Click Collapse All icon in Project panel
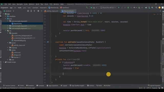The height and width of the screenshot is (92, 164). [34, 11]
